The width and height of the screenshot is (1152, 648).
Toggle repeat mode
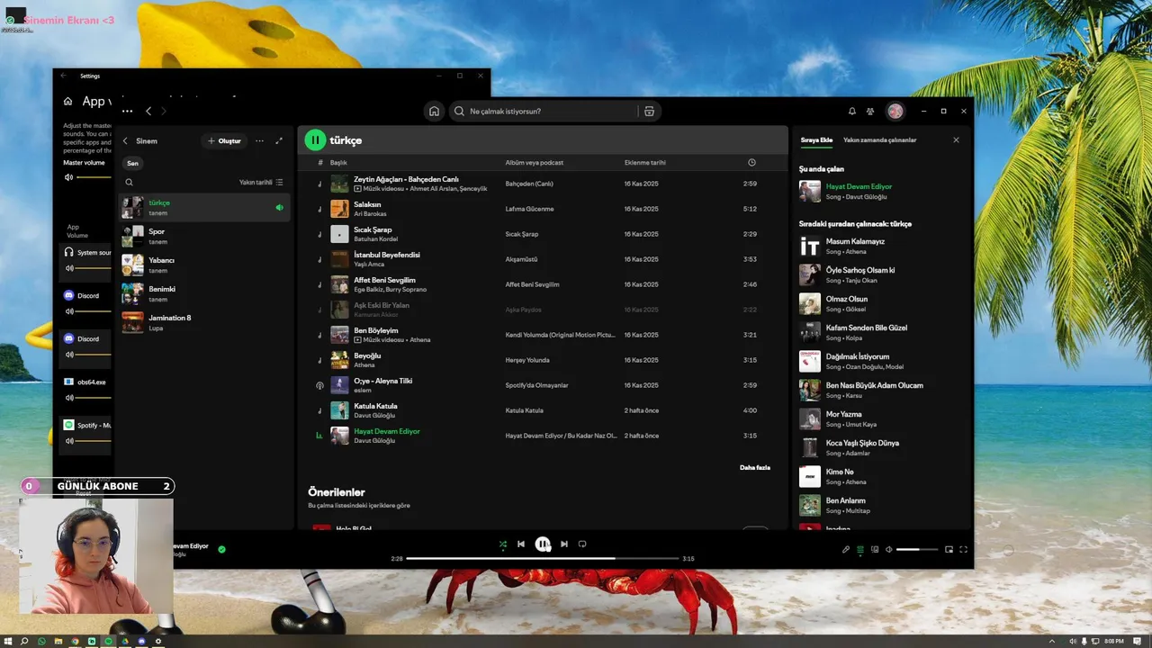coord(582,544)
